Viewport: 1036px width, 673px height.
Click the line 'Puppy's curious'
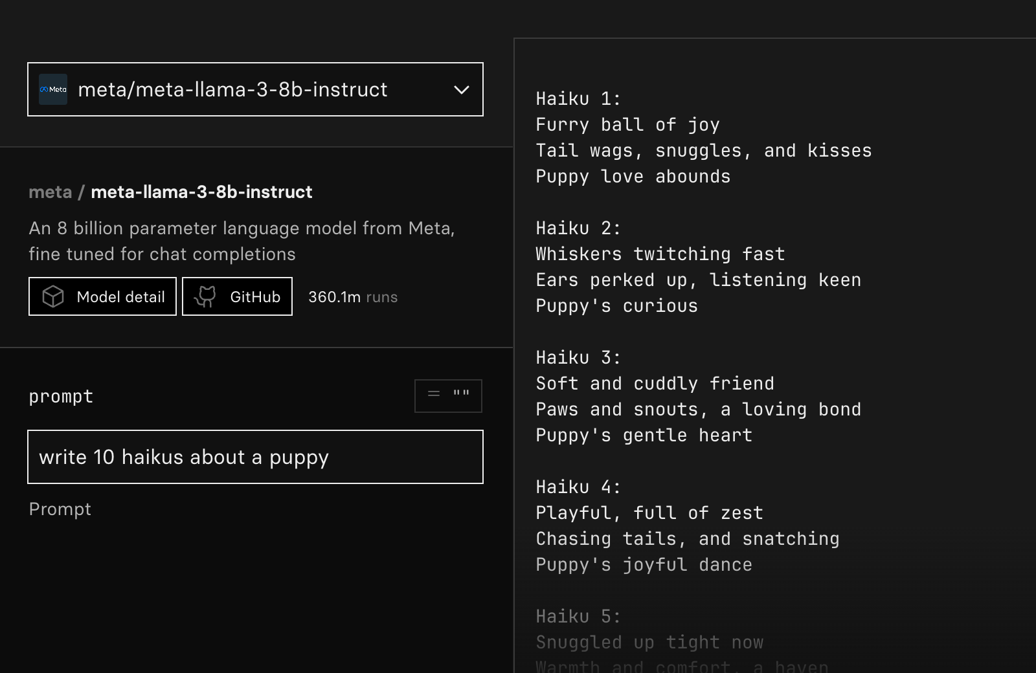(616, 305)
